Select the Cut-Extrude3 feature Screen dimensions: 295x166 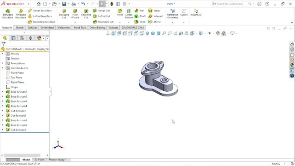pos(16,130)
